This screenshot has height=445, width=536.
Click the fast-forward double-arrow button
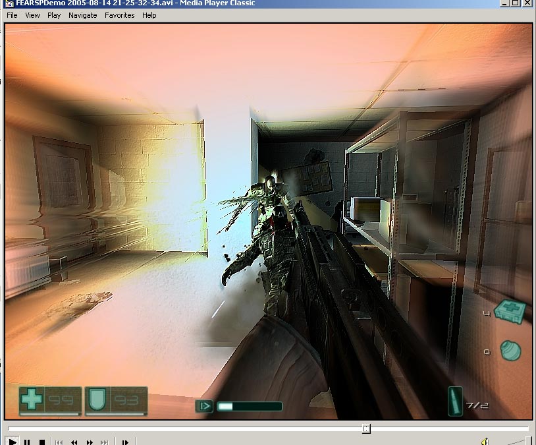pos(90,442)
